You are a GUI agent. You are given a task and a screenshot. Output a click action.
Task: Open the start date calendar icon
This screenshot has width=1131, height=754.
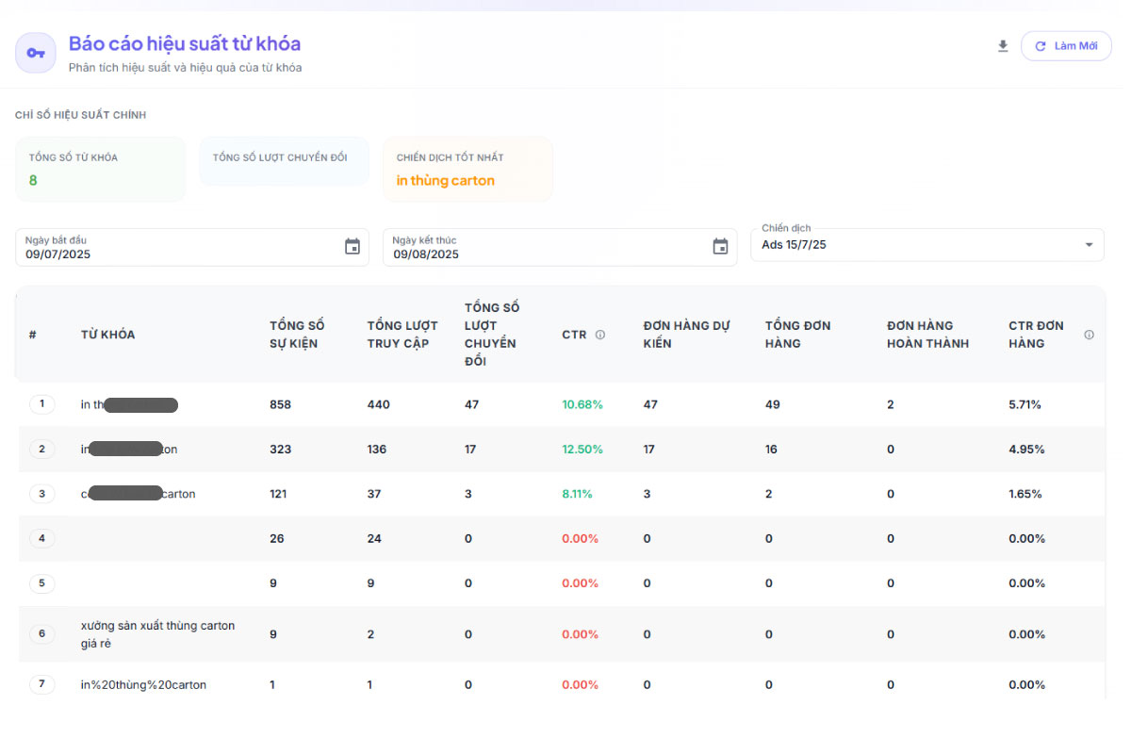point(352,247)
